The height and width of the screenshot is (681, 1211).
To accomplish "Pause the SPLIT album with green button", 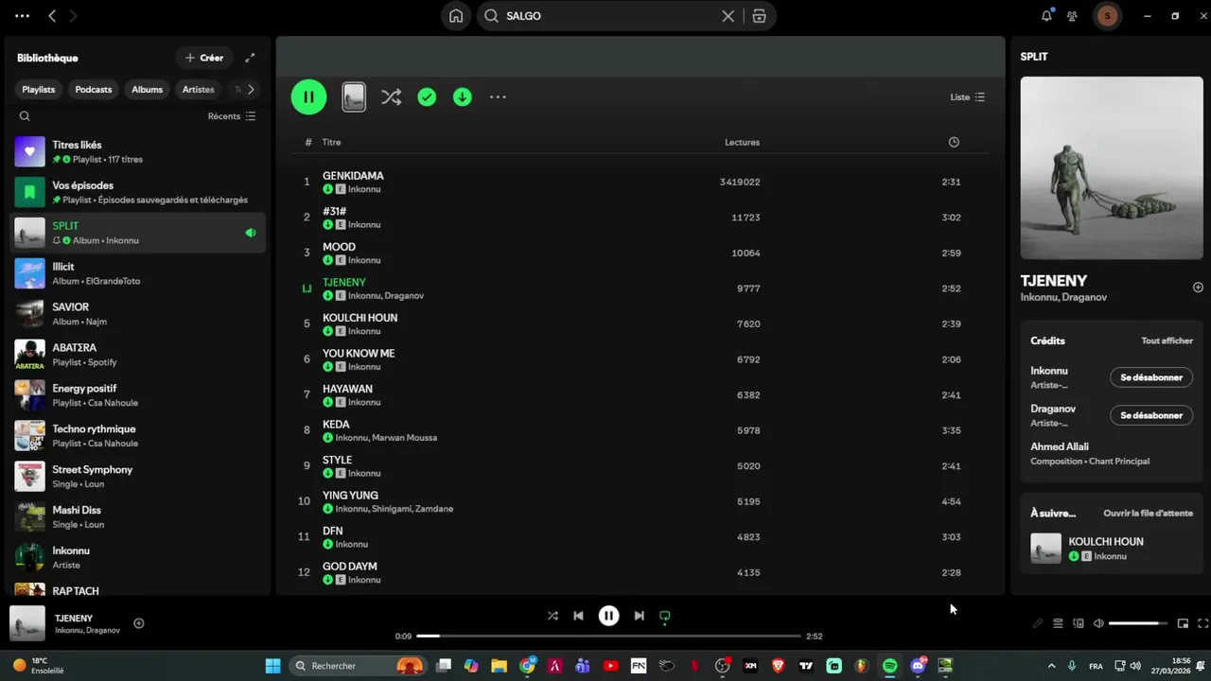I will coord(308,96).
